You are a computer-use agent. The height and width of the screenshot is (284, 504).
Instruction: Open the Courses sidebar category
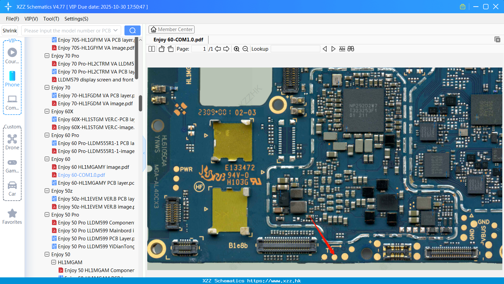point(12,56)
